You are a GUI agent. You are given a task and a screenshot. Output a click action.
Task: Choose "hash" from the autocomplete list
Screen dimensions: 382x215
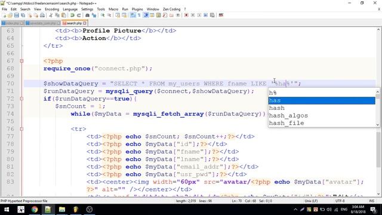(x=322, y=108)
